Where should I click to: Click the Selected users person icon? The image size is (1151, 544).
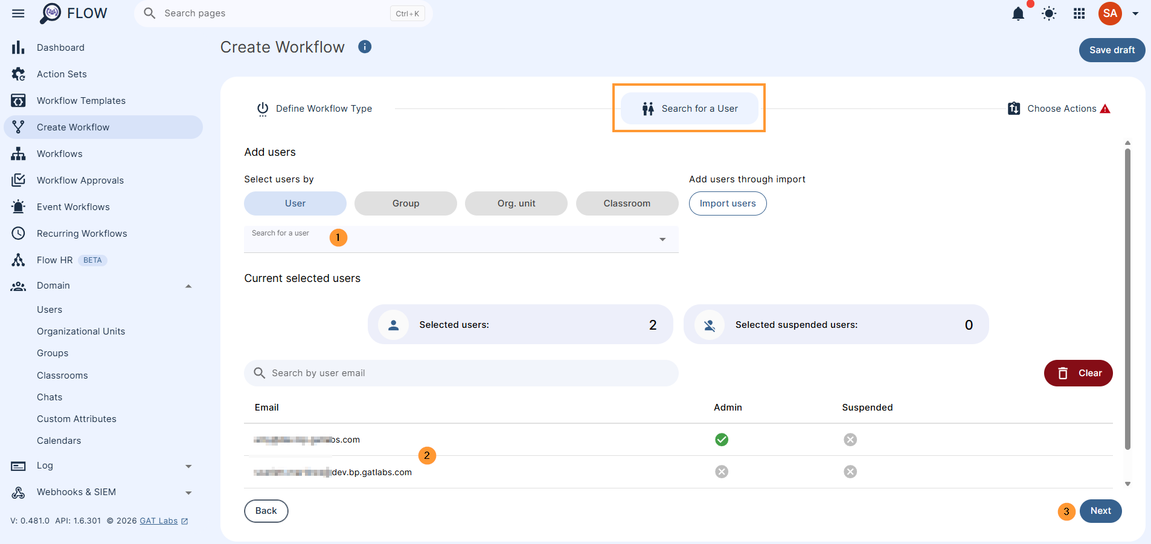393,325
